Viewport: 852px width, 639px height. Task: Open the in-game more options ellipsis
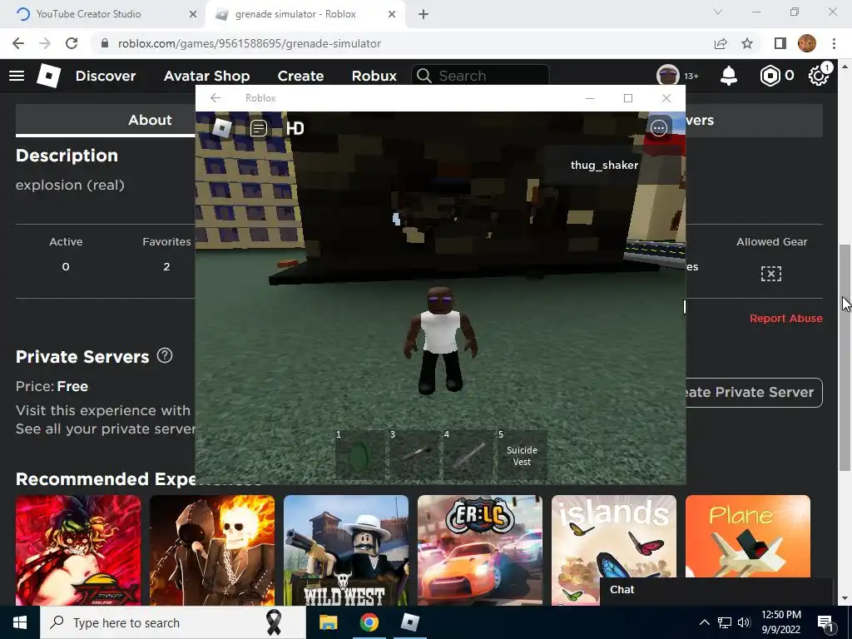point(659,128)
